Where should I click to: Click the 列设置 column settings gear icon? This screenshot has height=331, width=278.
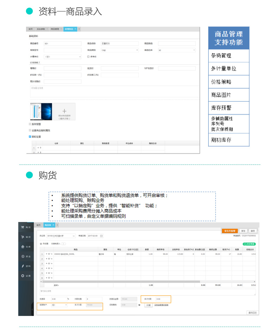coord(41,243)
